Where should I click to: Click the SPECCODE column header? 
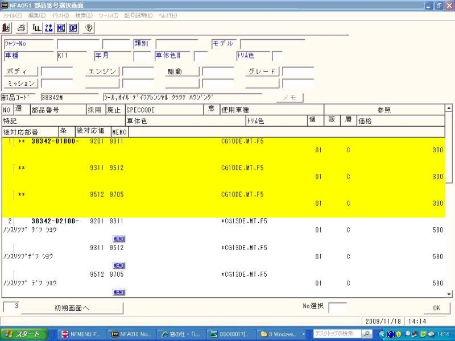(x=164, y=110)
